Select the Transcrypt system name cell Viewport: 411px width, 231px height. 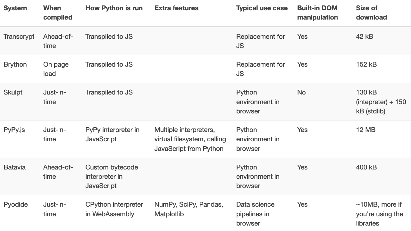(19, 37)
